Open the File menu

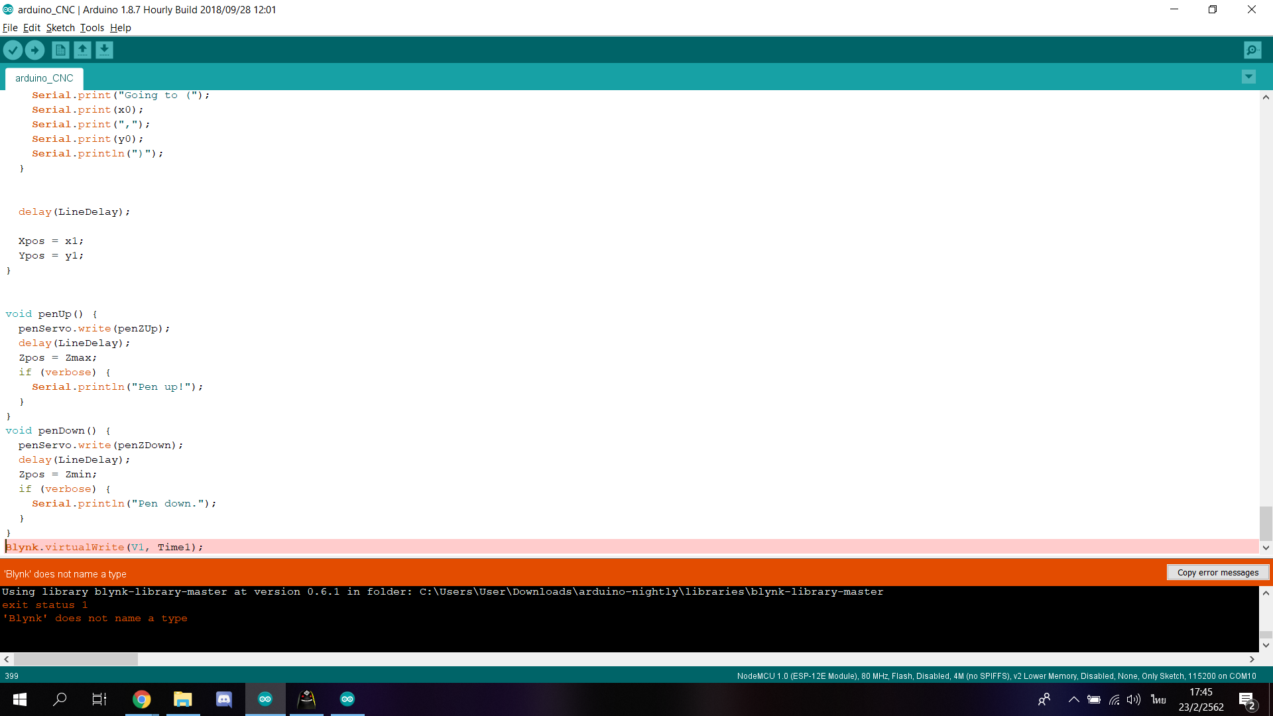point(10,28)
